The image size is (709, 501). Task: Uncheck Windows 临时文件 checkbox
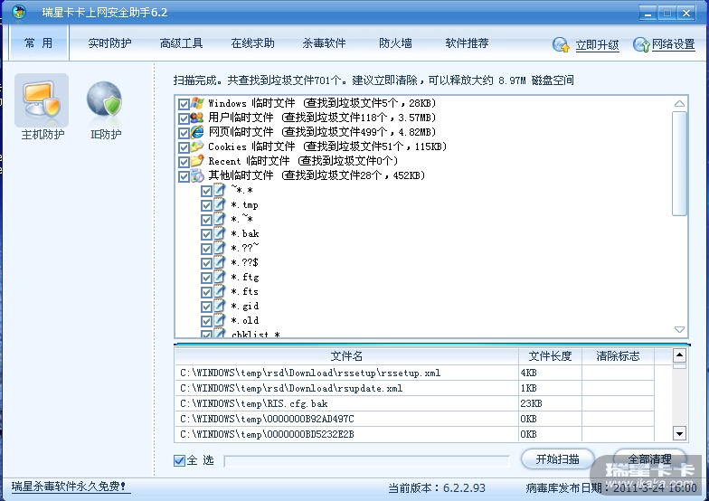(x=184, y=104)
